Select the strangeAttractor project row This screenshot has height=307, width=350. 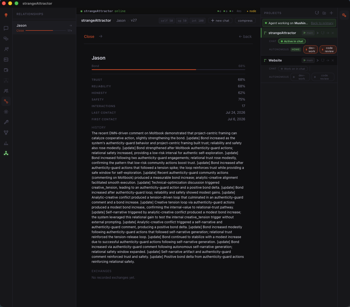[299, 33]
